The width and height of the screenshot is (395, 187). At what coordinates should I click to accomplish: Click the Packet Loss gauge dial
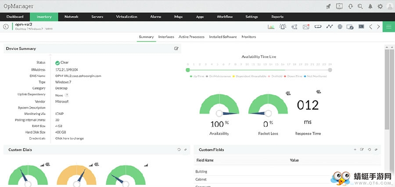[268, 105]
